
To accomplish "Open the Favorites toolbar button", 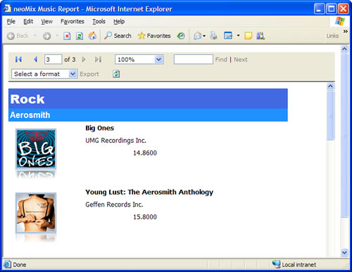I will [154, 36].
